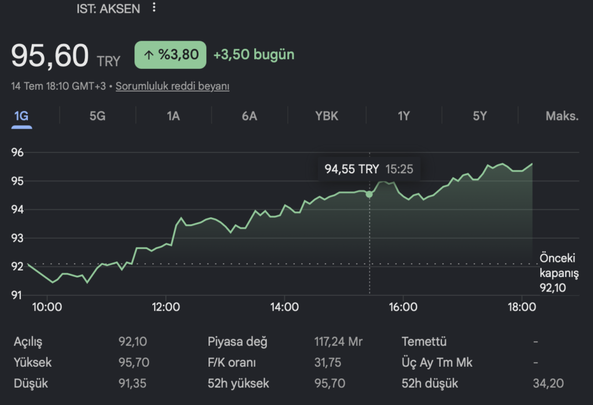593x405 pixels.
Task: Switch to the 1A time range tab
Action: click(173, 116)
